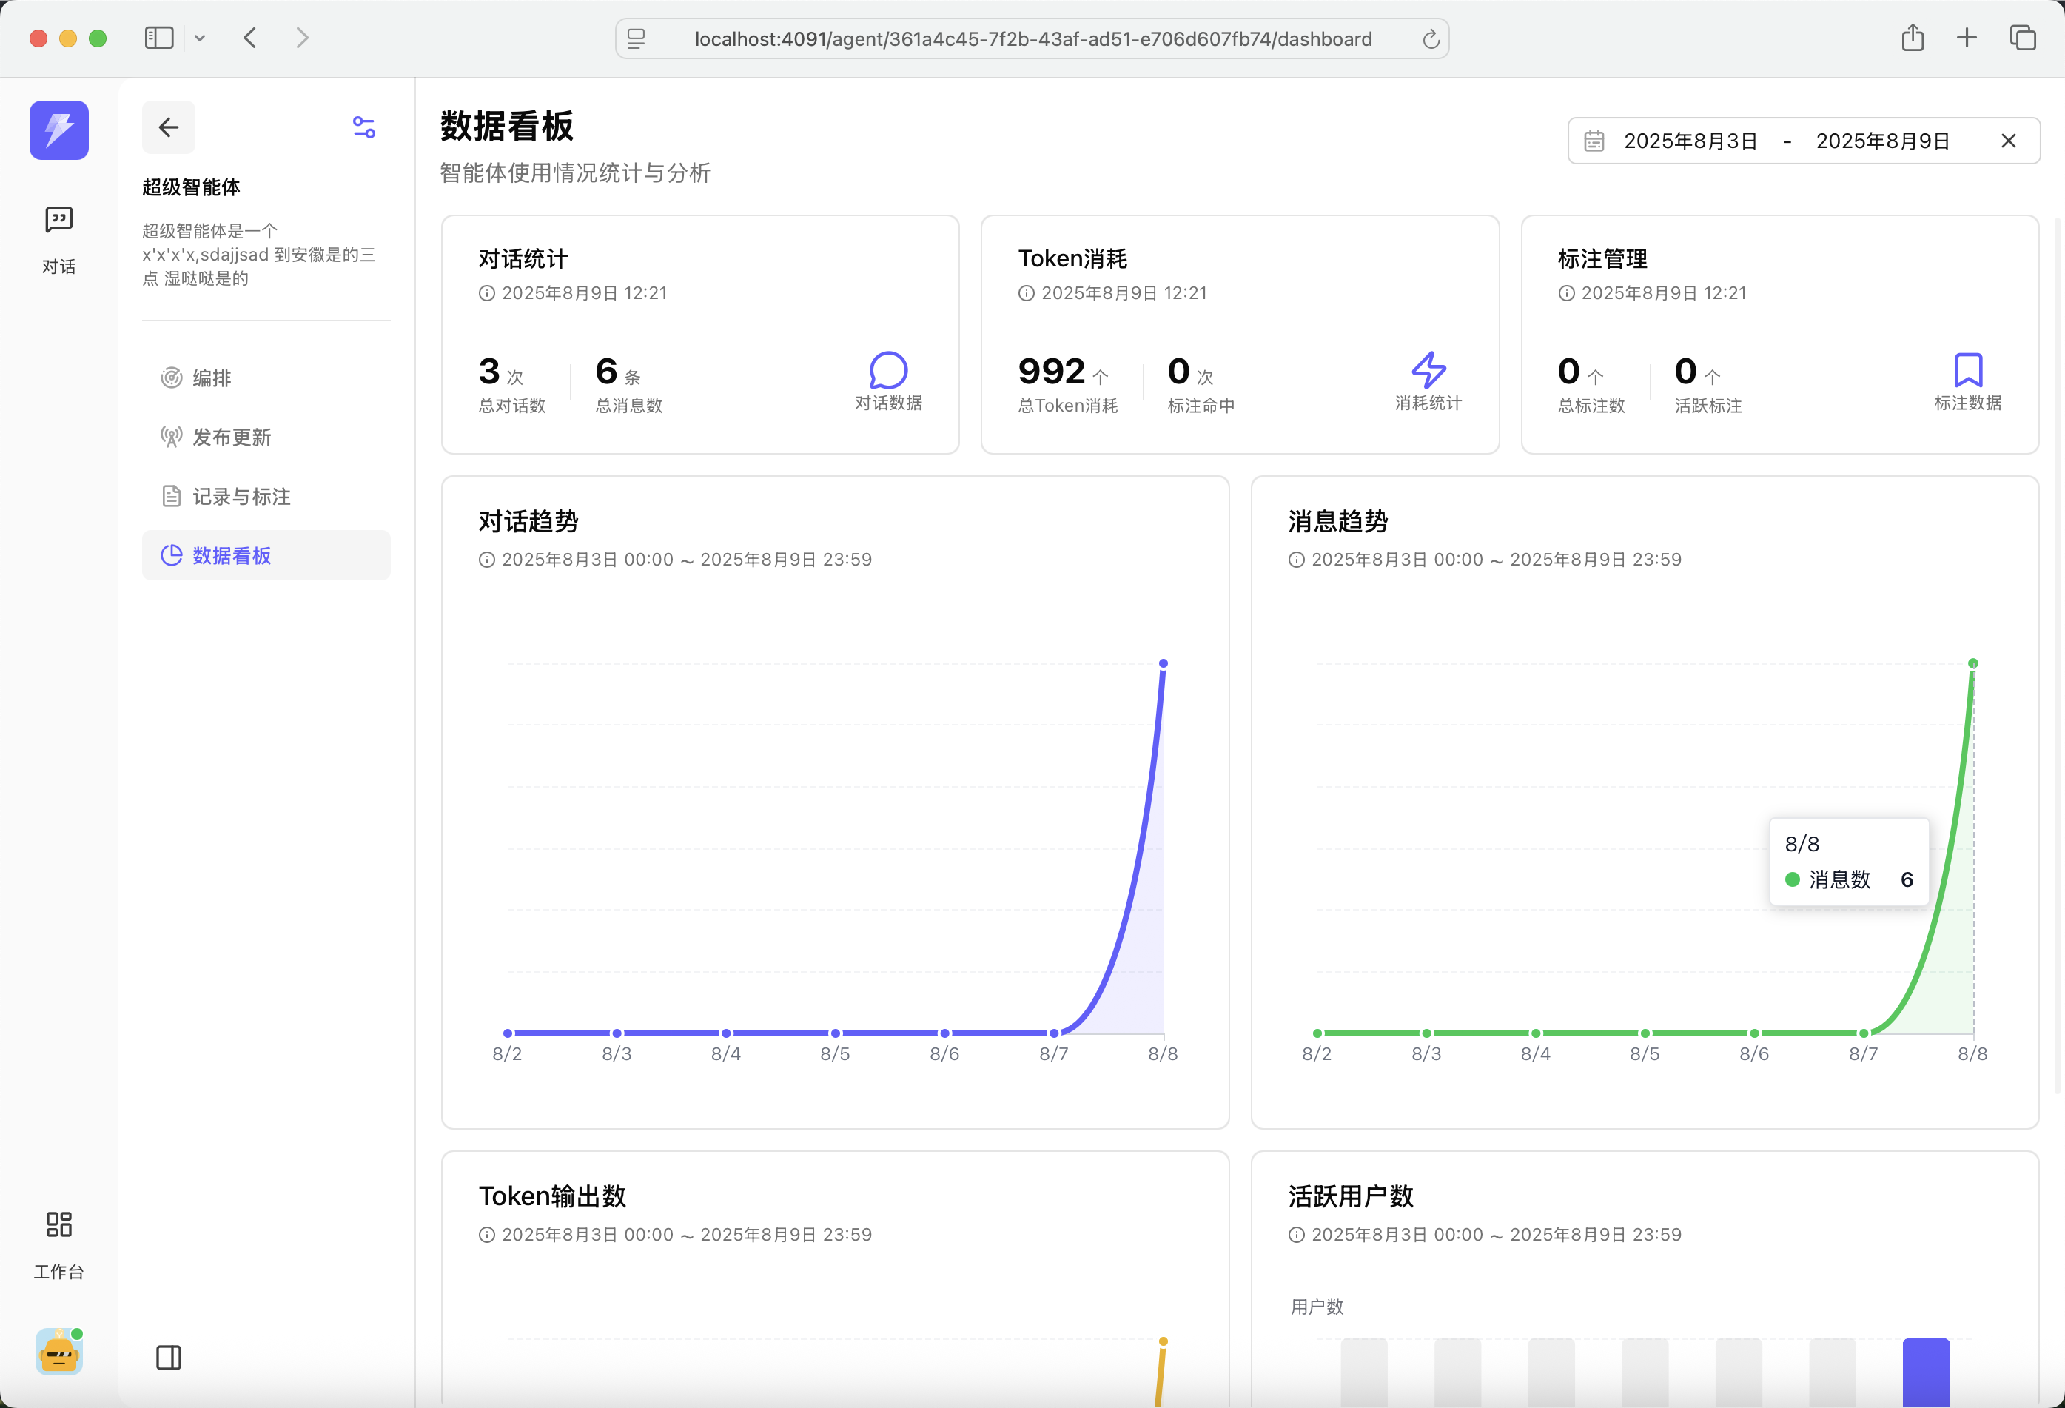Click the 8/5 data point in 消息趋势
Image resolution: width=2065 pixels, height=1408 pixels.
[x=1645, y=1033]
